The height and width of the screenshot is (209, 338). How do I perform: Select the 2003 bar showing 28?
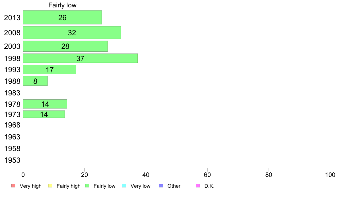[65, 46]
